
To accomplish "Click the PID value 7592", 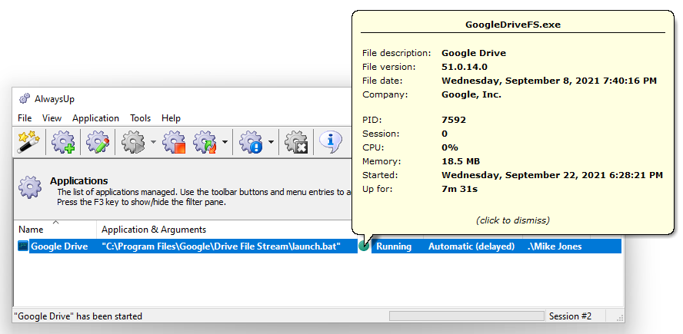I will tap(454, 120).
